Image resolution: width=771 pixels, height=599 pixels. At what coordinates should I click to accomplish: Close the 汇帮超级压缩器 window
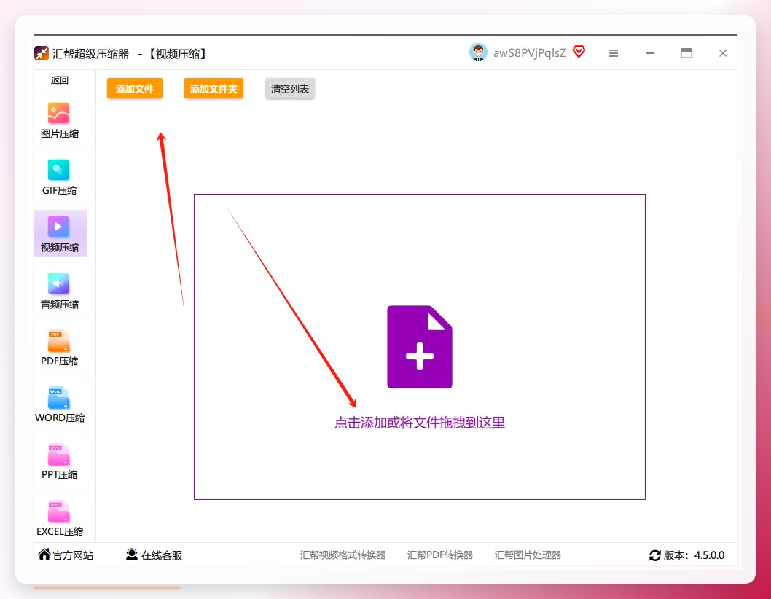click(722, 53)
